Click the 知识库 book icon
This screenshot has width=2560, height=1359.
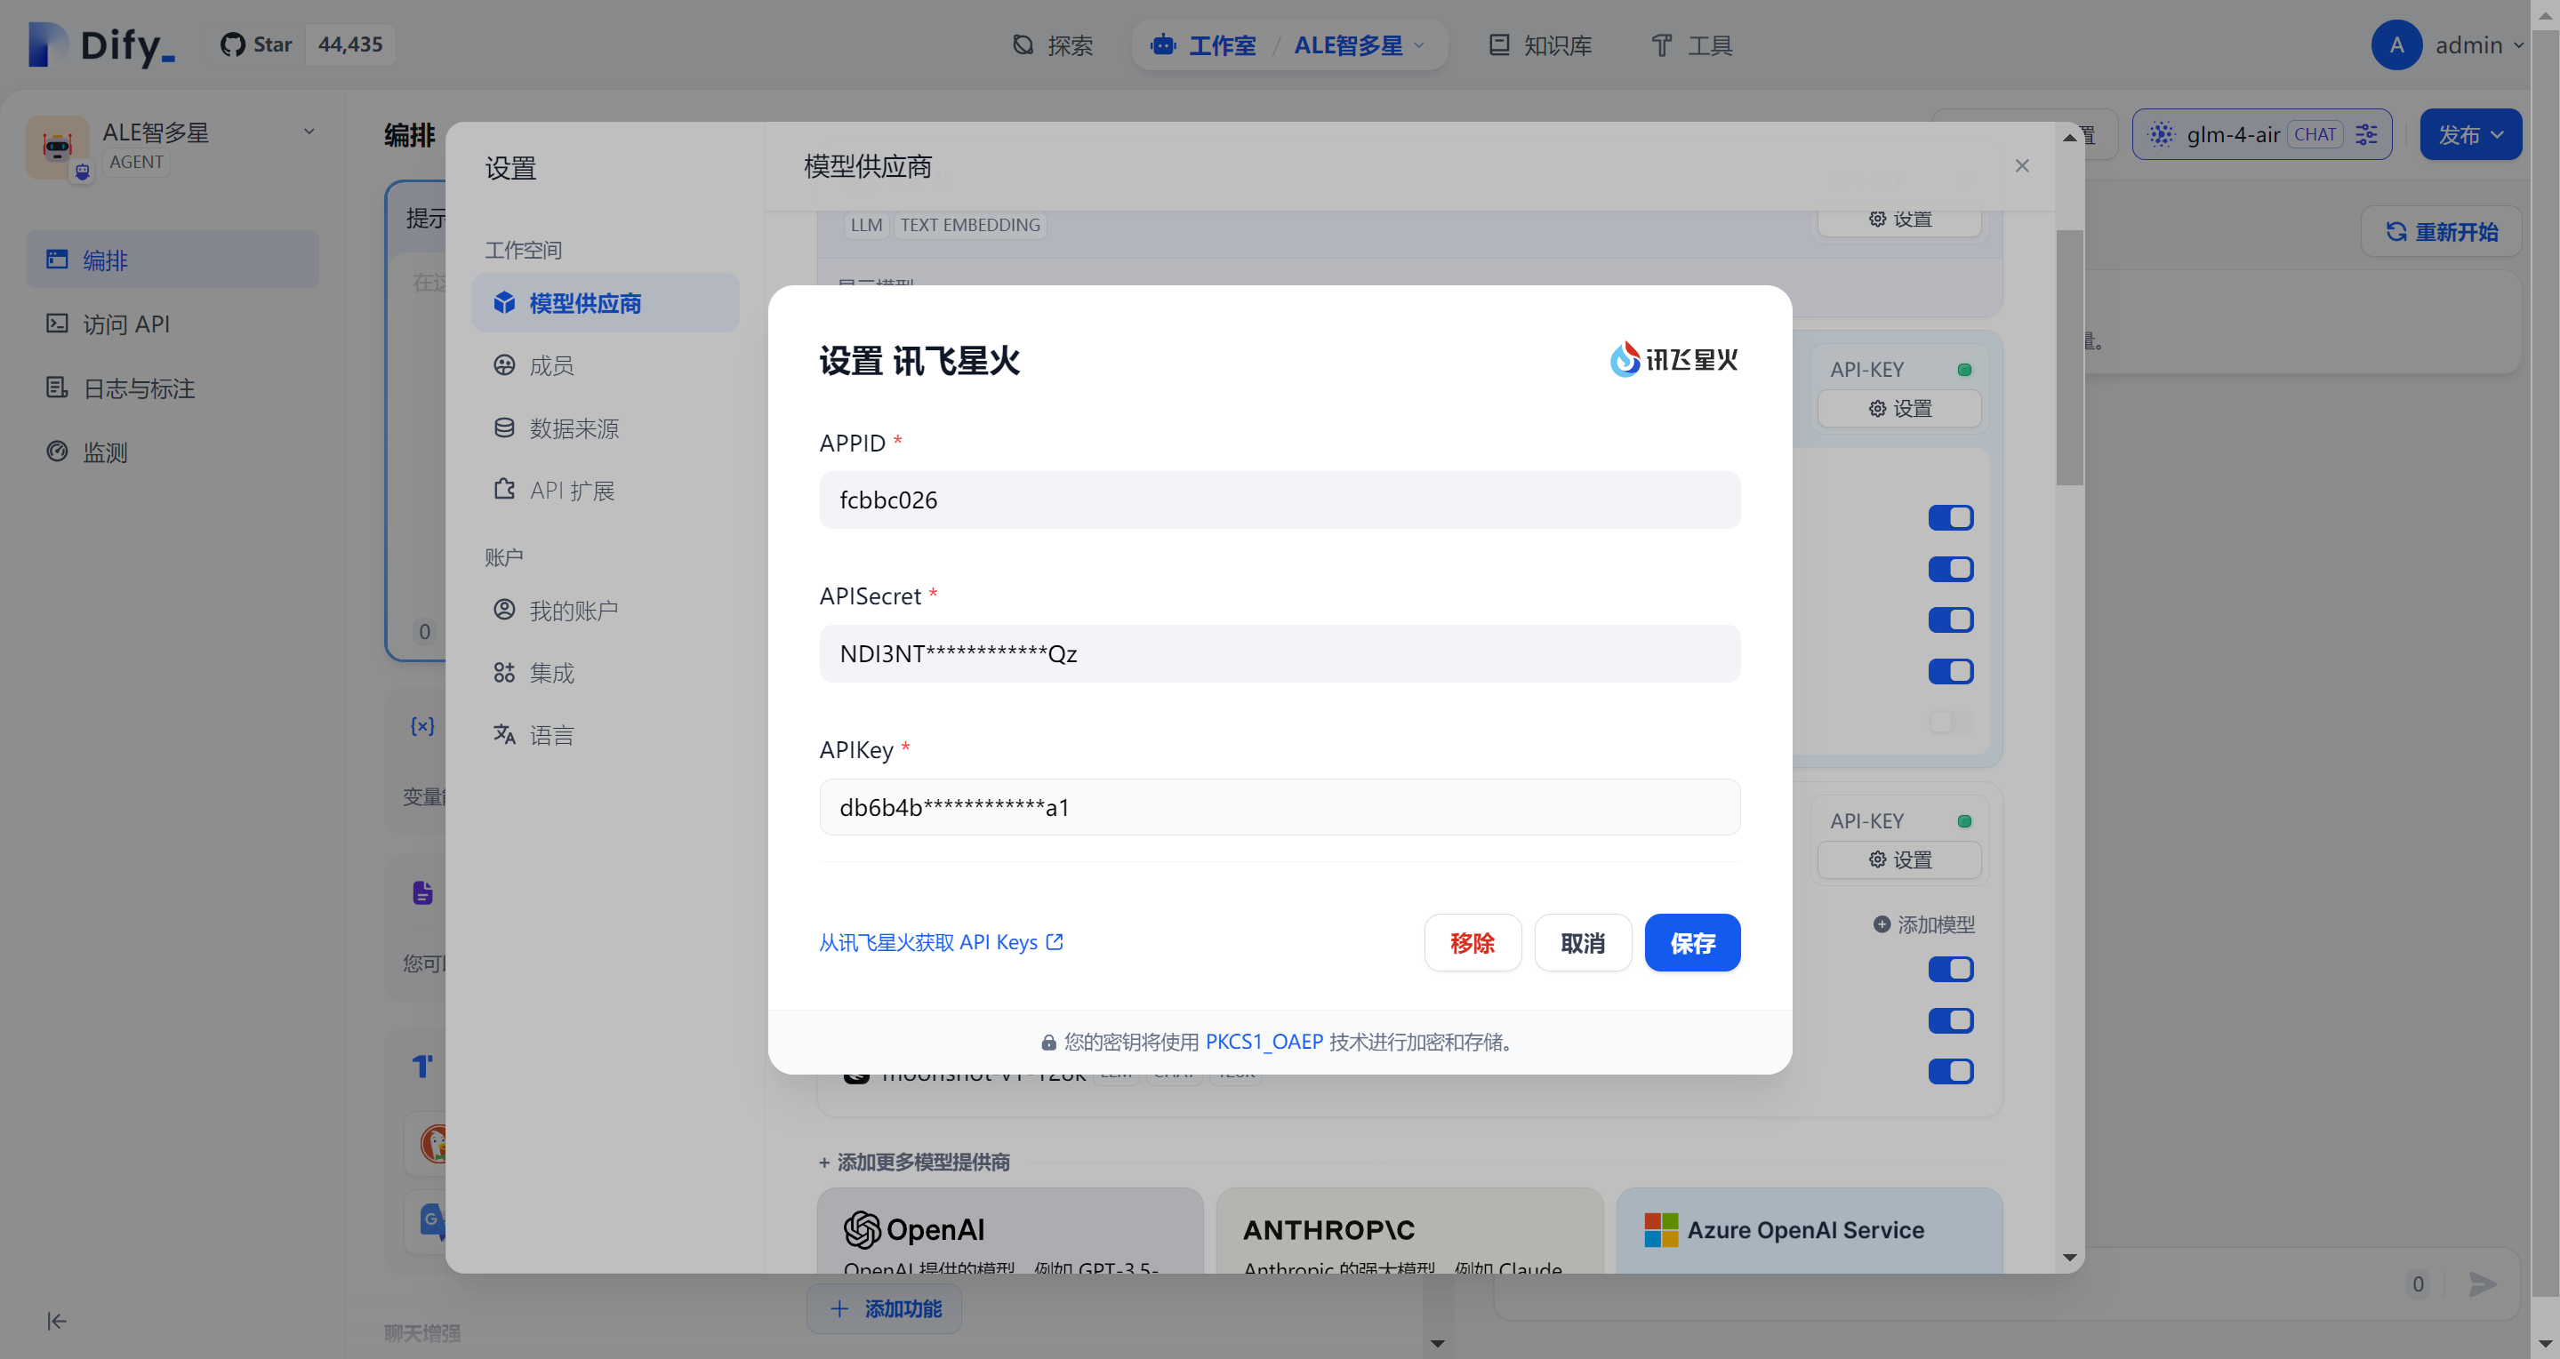coord(1498,44)
